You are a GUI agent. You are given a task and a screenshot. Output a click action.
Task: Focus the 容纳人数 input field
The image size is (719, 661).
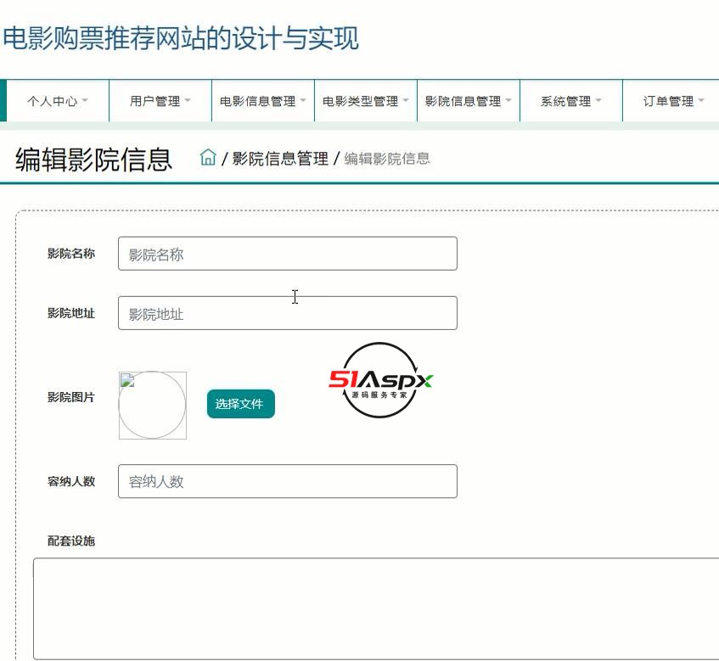pos(288,481)
